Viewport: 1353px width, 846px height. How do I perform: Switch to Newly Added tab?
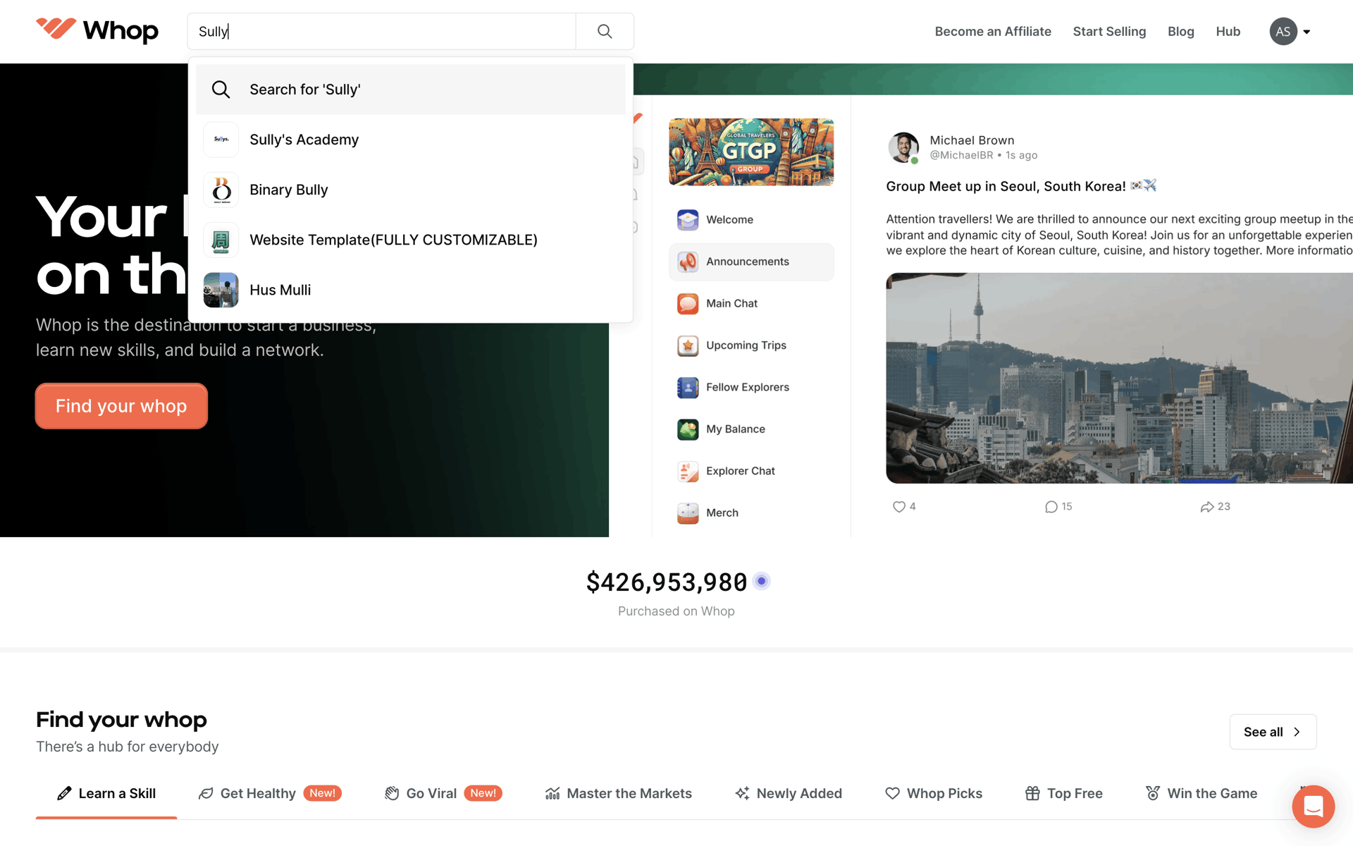coord(789,793)
